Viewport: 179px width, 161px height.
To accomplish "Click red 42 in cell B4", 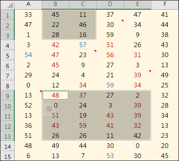I will point(55,45).
